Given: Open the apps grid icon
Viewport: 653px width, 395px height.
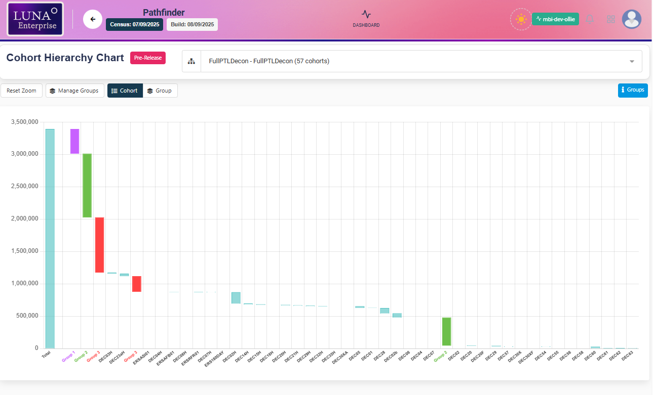Looking at the screenshot, I should click(611, 19).
